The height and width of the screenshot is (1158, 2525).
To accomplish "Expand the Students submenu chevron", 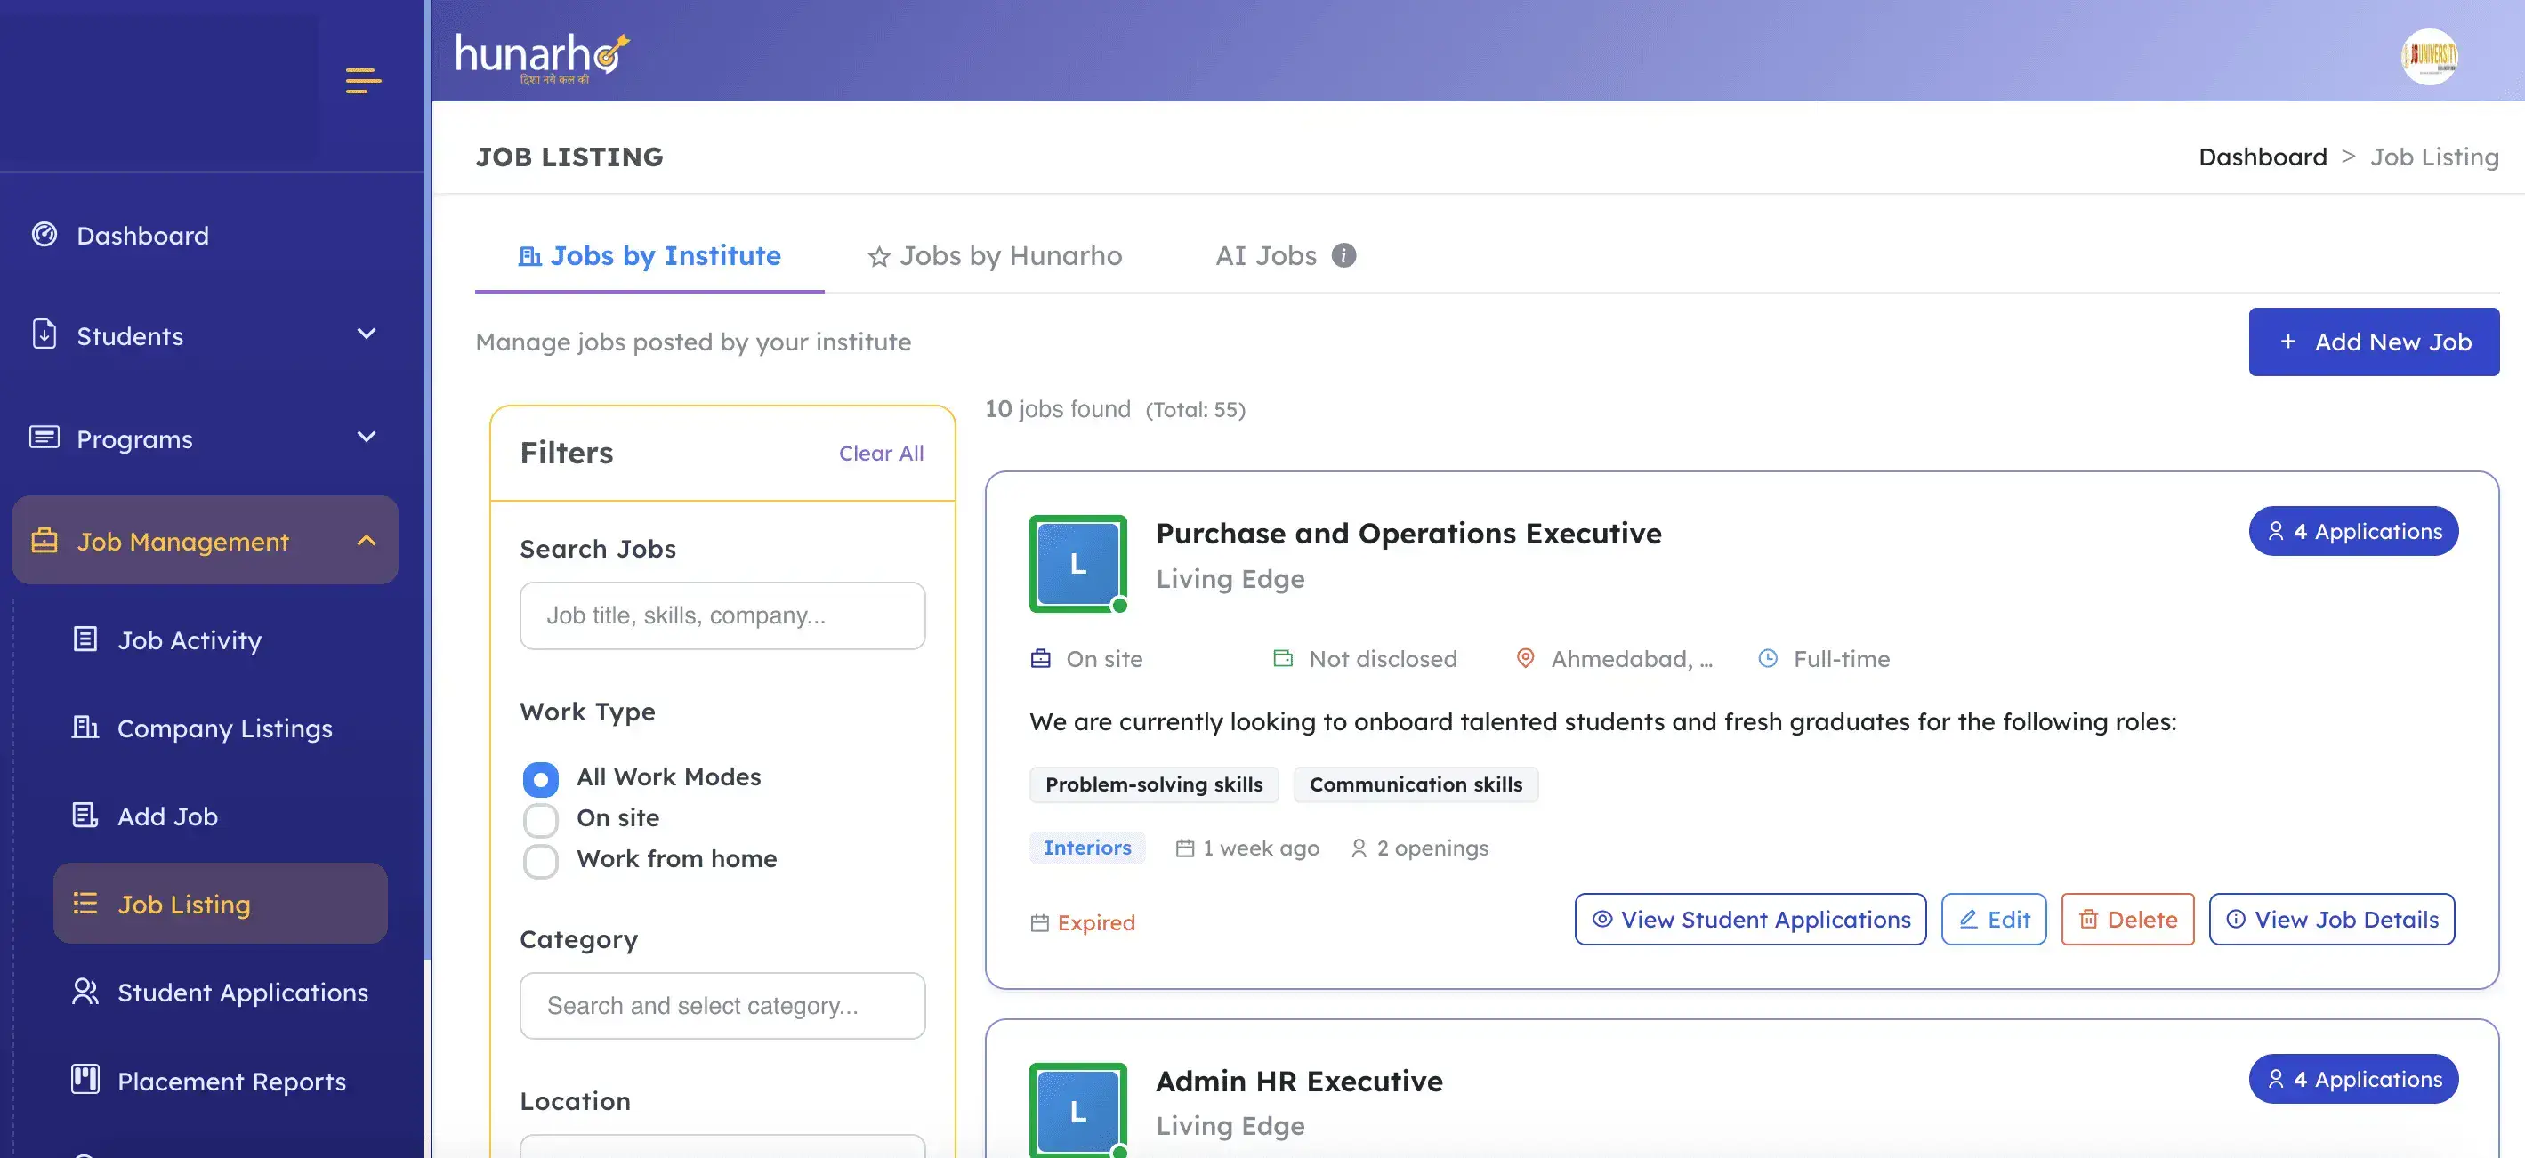I will (367, 334).
